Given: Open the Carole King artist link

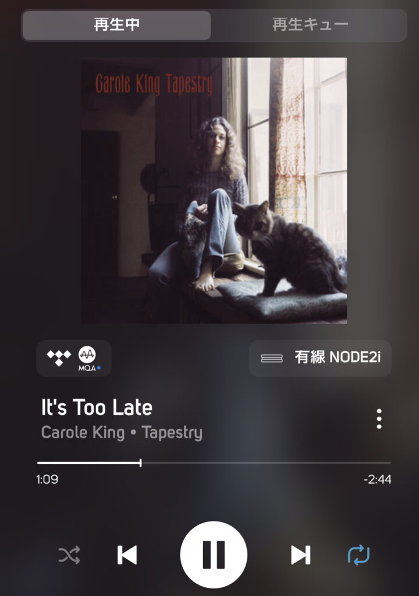Looking at the screenshot, I should pyautogui.click(x=83, y=432).
